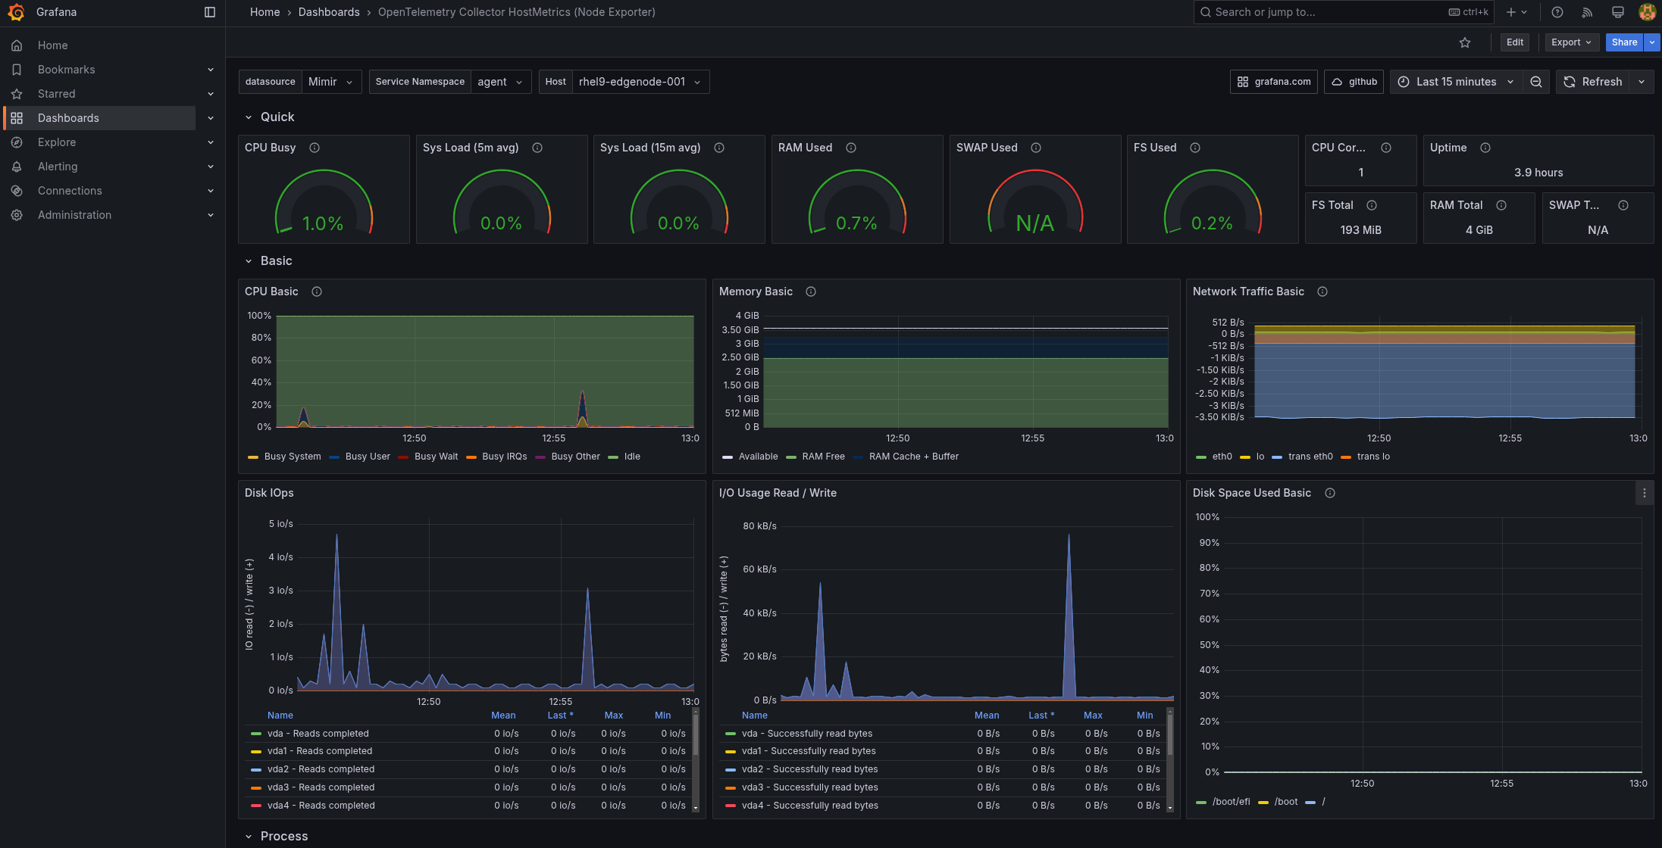Screen dimensions: 1662x848
Task: Click the Bookmarks icon in sidebar
Action: 17,69
